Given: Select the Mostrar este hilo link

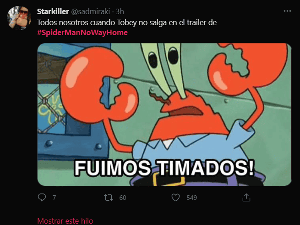Looking at the screenshot, I should [65, 221].
